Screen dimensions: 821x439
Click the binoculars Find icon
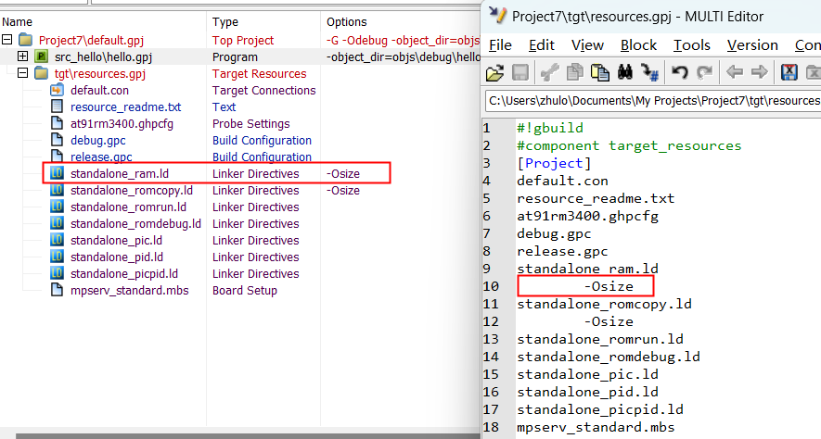(x=625, y=73)
